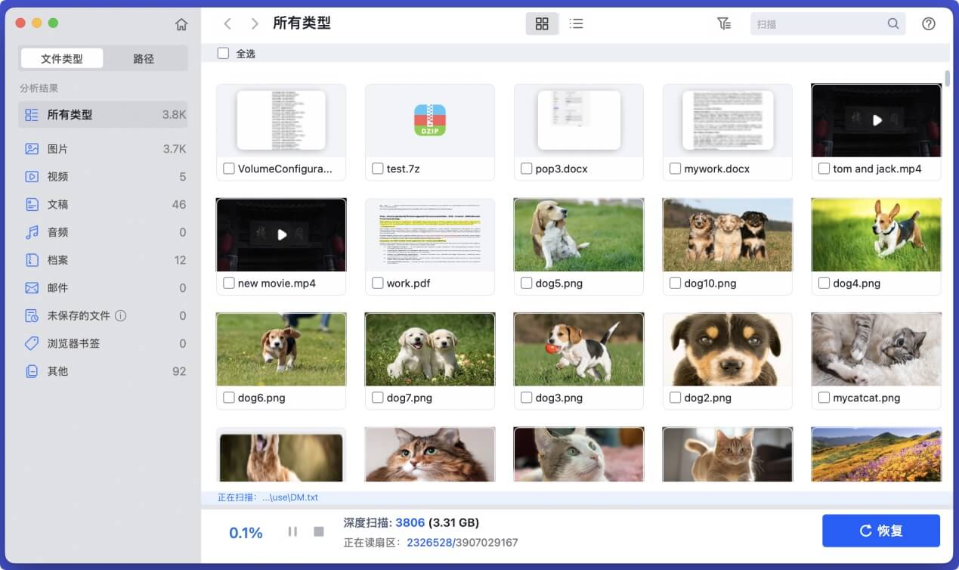Screen dimensions: 959x570
Task: Click the home icon in title bar
Action: point(181,23)
